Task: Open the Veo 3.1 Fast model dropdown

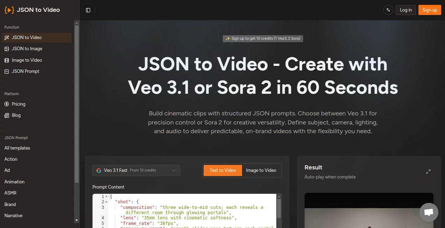Action: tap(136, 170)
